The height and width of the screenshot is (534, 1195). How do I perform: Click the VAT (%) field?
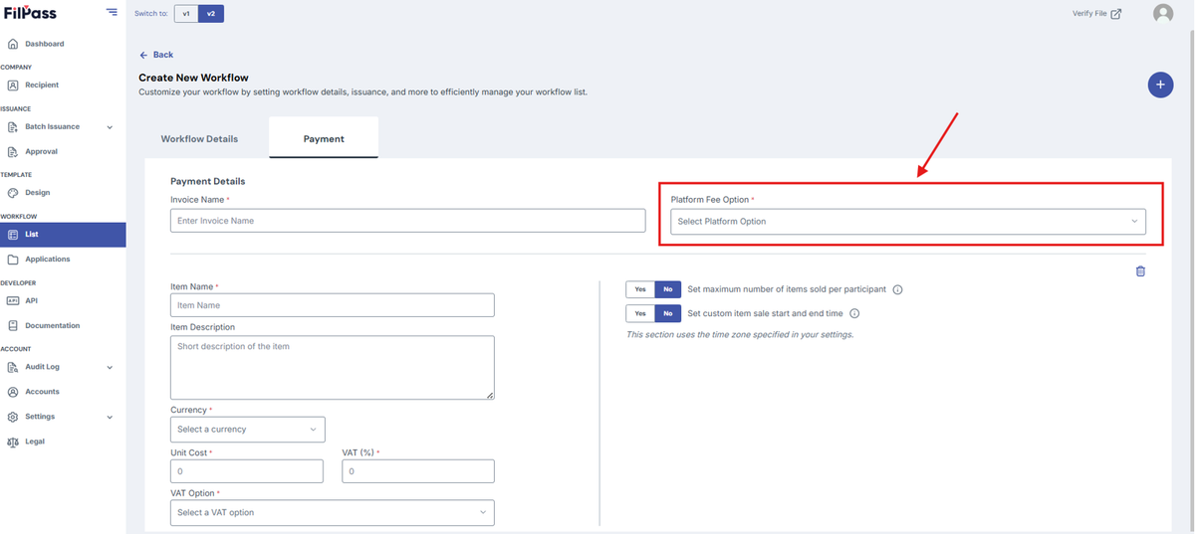(418, 471)
